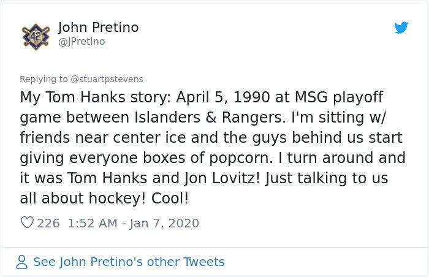The height and width of the screenshot is (277, 429).
Task: Open the 1:52 AM timestamp permalink
Action: point(93,223)
